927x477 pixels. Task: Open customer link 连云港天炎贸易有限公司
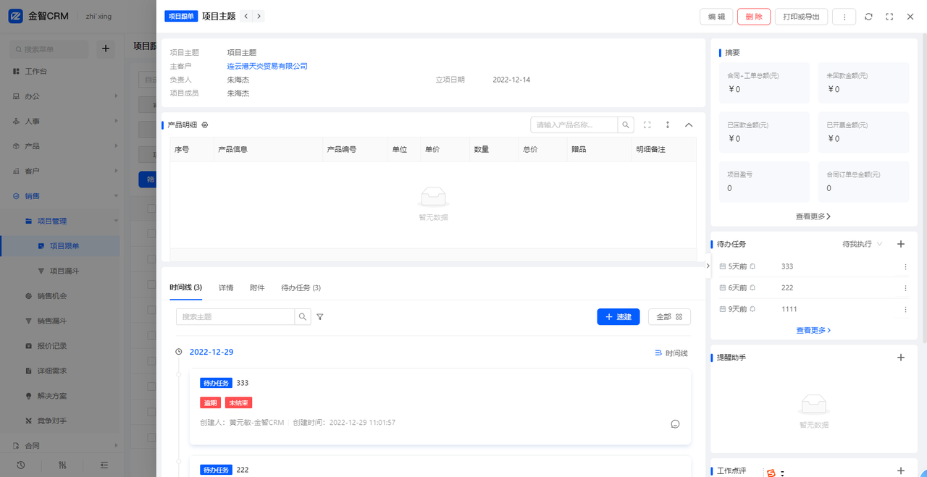point(267,66)
